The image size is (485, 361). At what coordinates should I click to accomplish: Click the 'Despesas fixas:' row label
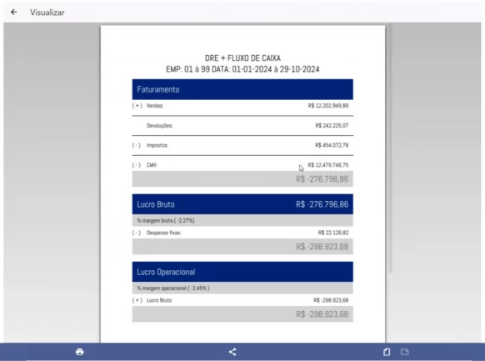pos(164,233)
